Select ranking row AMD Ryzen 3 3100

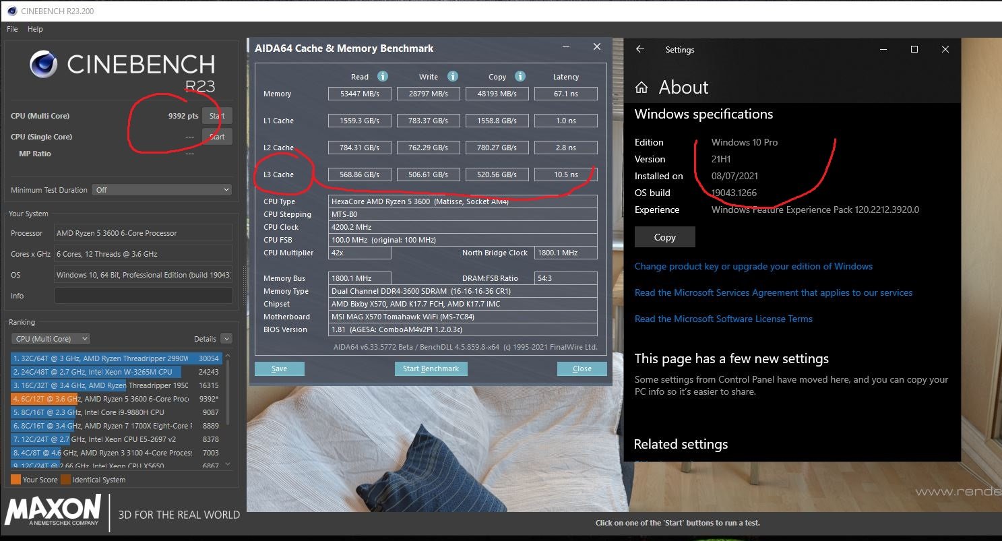(x=116, y=453)
